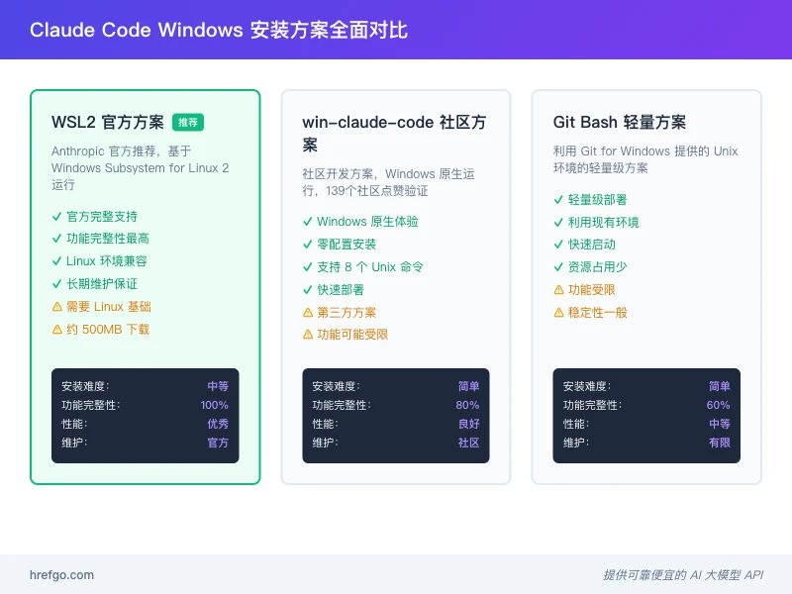Click the 资源占用少 text

598,267
